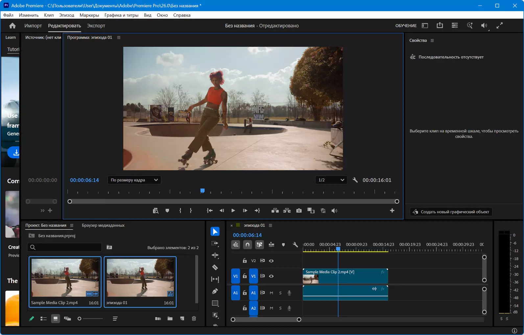Screen dimensions: 524x335
Task: Toggle V1 track output eye icon
Action: [x=271, y=276]
